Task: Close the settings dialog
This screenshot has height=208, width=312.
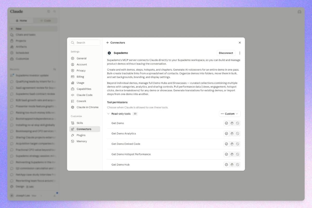Action: (240, 43)
